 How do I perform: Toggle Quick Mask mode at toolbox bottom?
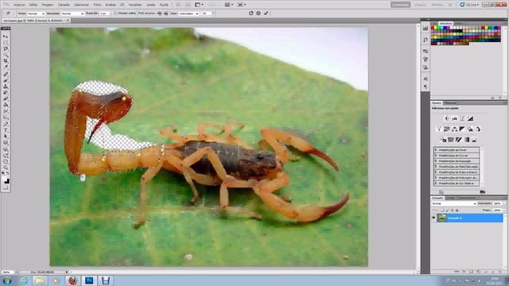click(6, 187)
